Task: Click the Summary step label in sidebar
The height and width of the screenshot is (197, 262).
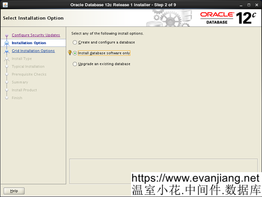Action: point(20,82)
